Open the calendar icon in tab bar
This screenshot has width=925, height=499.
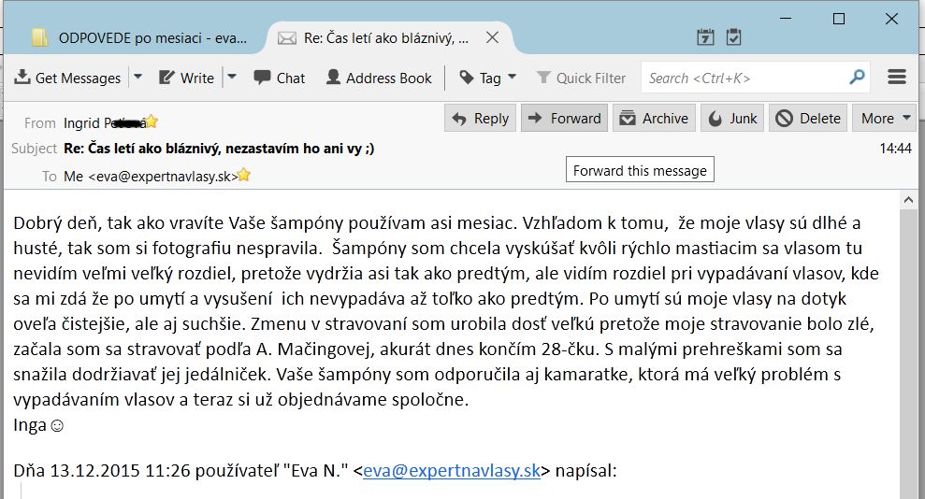[705, 37]
